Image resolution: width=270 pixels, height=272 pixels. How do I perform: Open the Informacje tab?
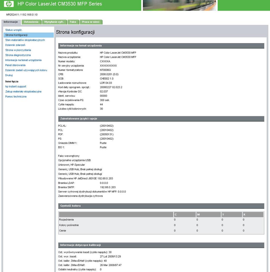[11, 22]
